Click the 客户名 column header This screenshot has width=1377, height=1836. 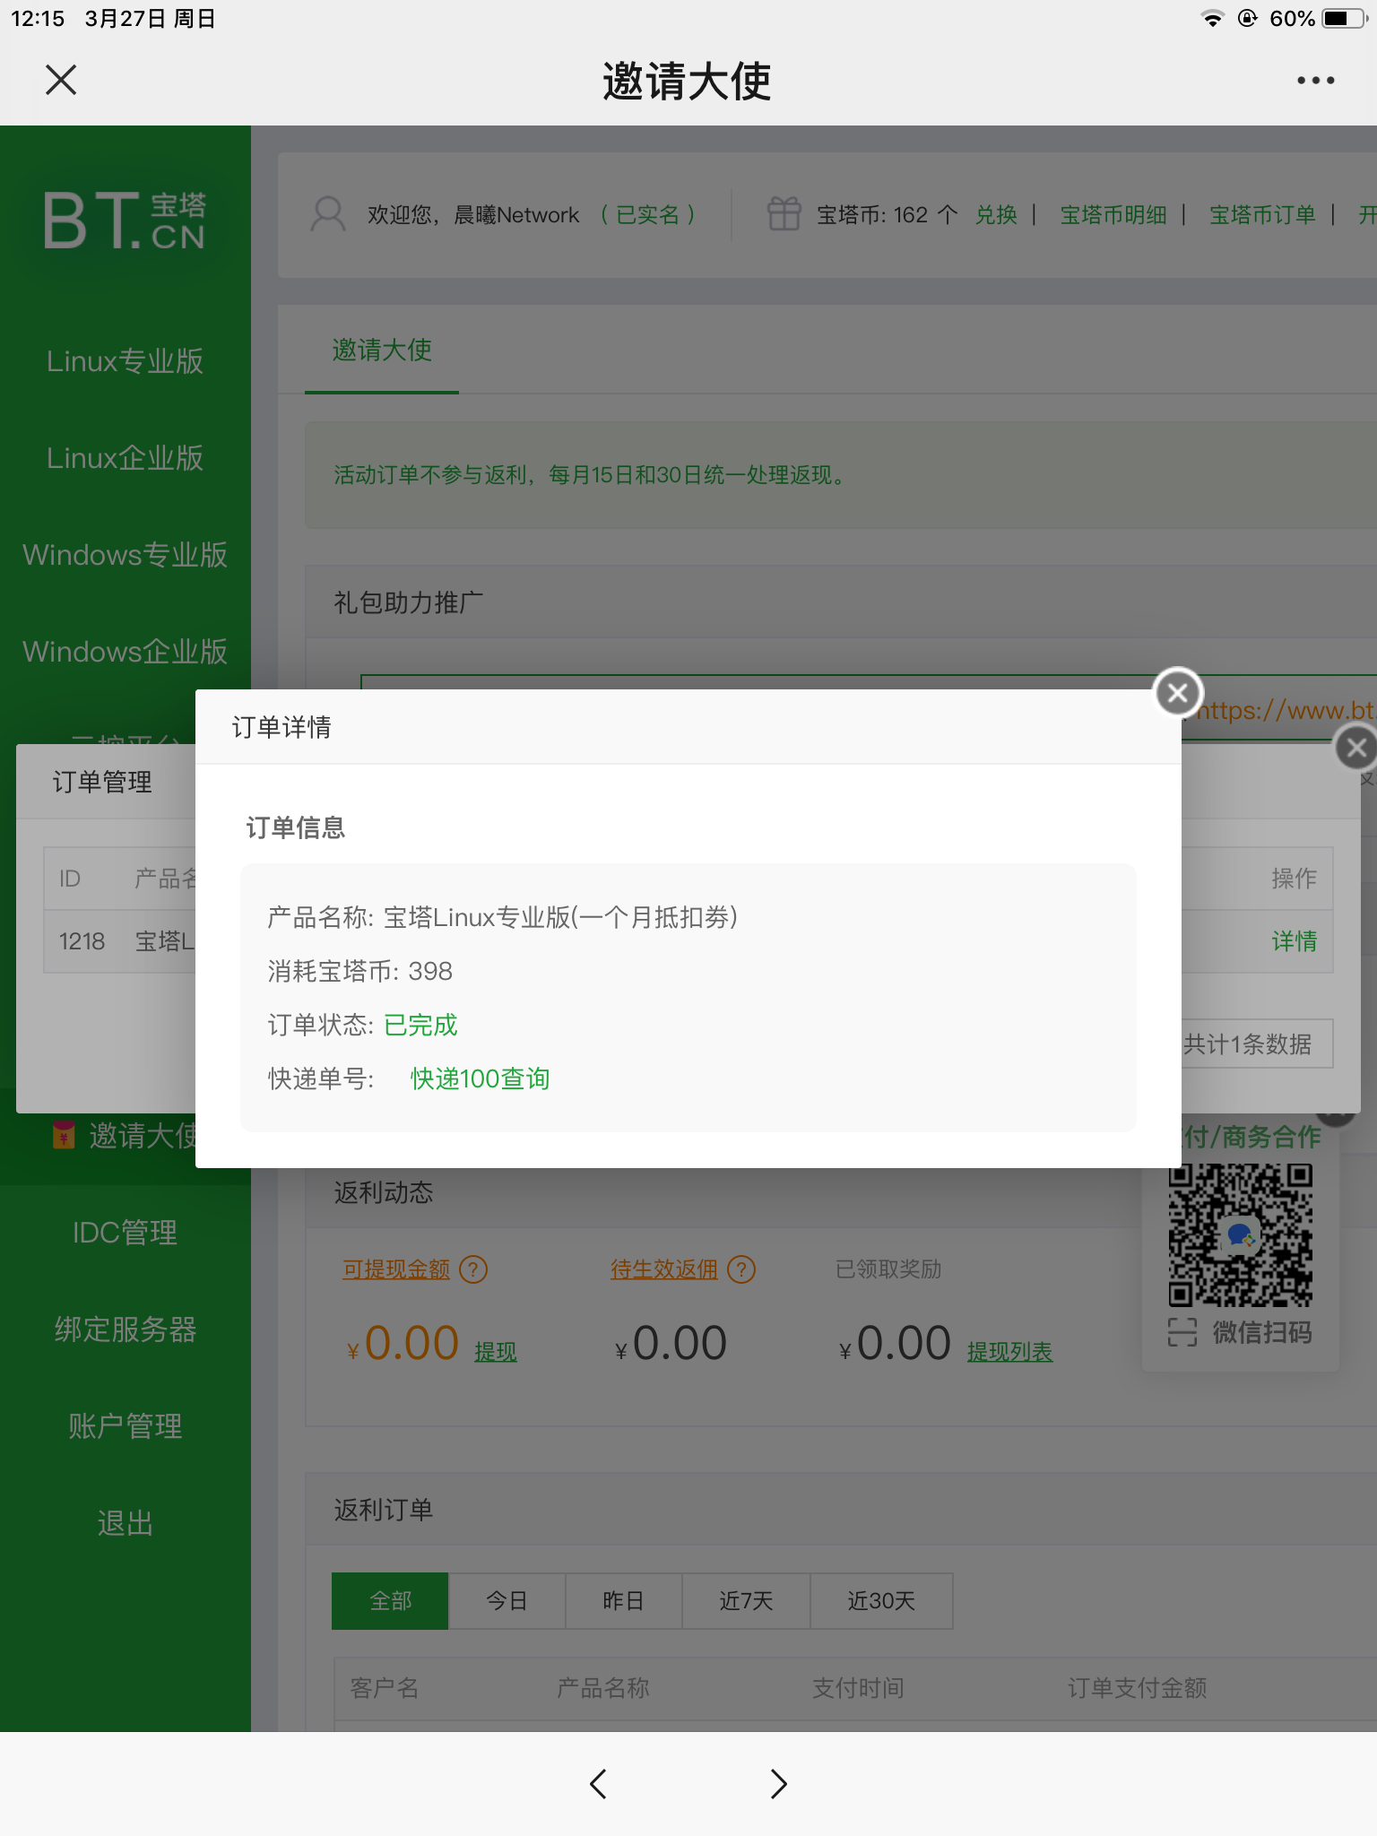pos(385,1689)
